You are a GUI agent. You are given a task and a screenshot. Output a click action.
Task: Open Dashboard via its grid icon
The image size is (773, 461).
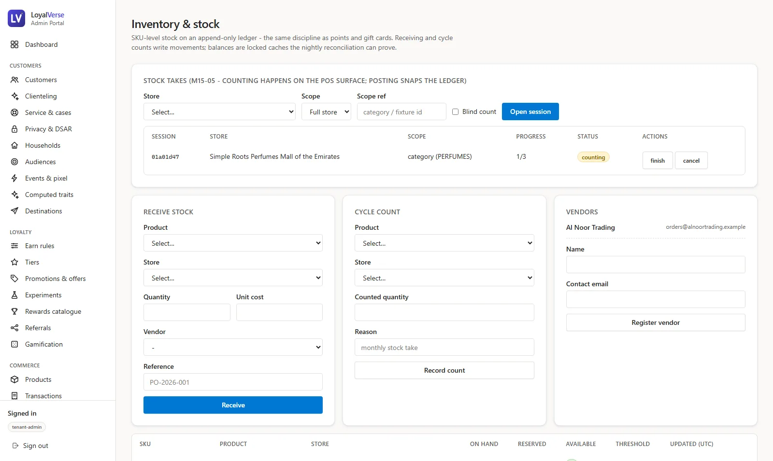tap(14, 44)
